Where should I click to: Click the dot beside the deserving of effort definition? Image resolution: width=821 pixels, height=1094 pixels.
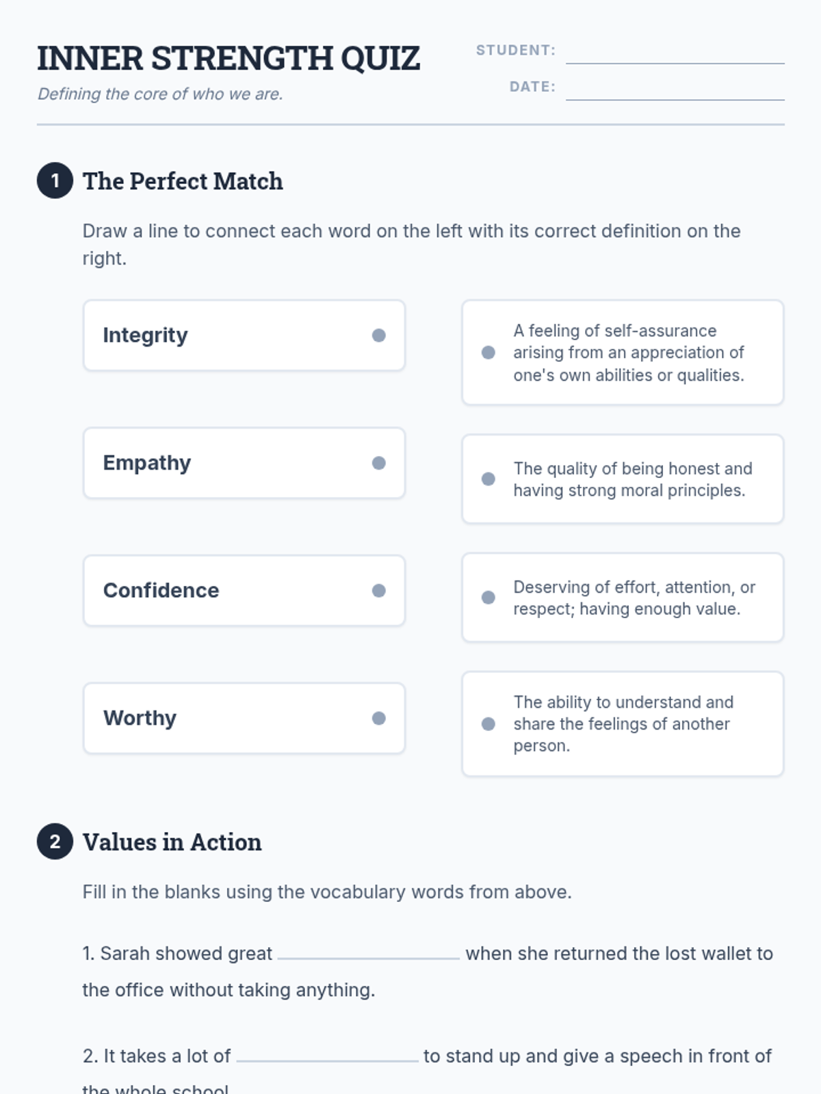coord(488,598)
